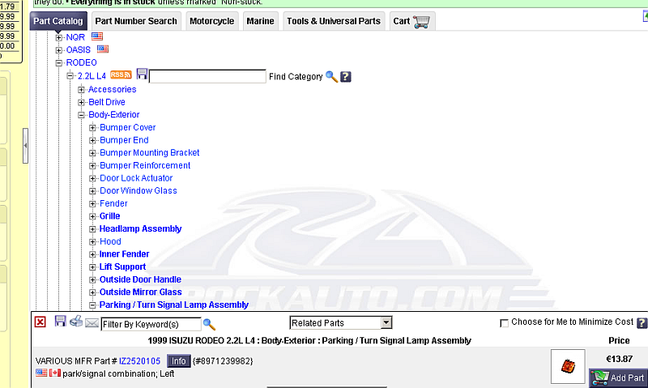This screenshot has width=648, height=388.
Task: Open the Marine tab
Action: (260, 21)
